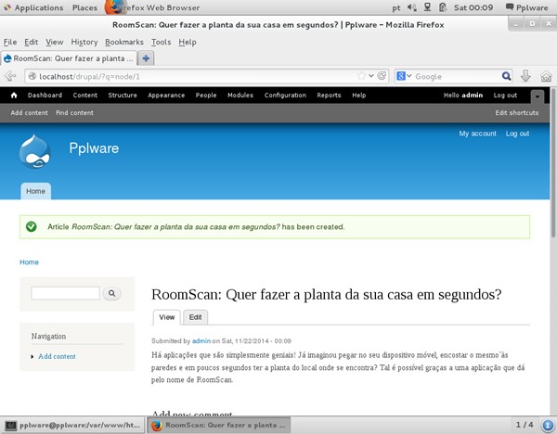Open the View menu
The height and width of the screenshot is (434, 557).
point(55,42)
